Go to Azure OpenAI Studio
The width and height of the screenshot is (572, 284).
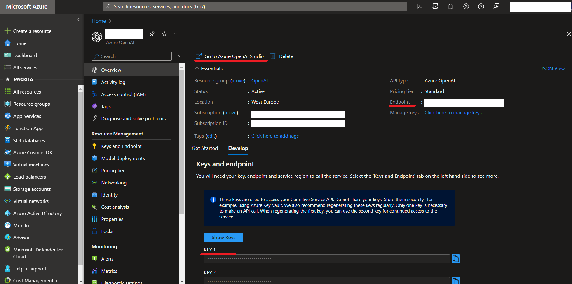coord(230,56)
